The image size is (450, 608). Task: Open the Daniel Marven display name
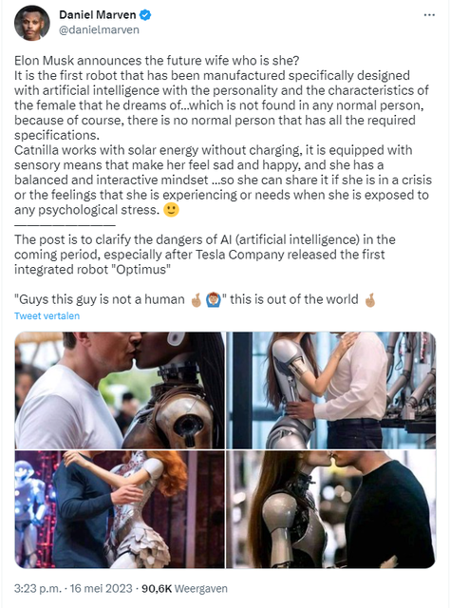coord(97,15)
